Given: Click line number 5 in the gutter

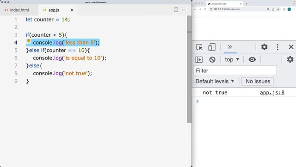Looking at the screenshot, I should 16,51.
